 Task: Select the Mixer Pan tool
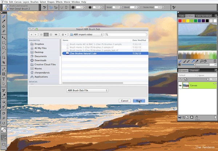click(x=205, y=61)
